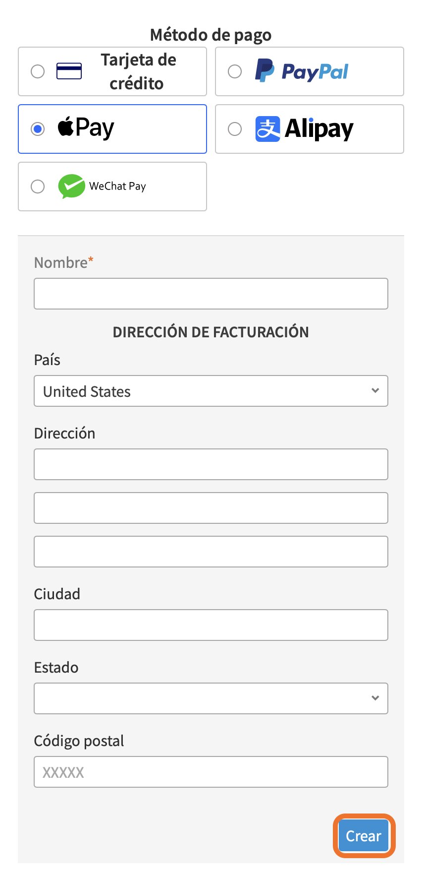Select the Tarjeta de crédito radio button
The width and height of the screenshot is (424, 878).
coord(38,71)
